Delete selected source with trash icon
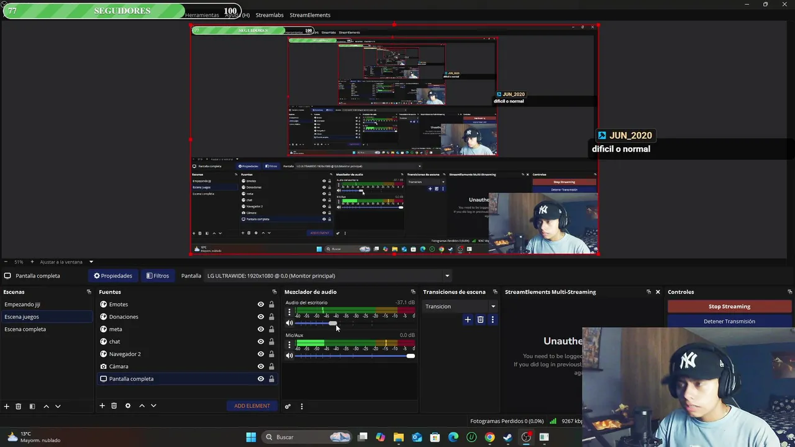This screenshot has width=795, height=447. tap(114, 406)
